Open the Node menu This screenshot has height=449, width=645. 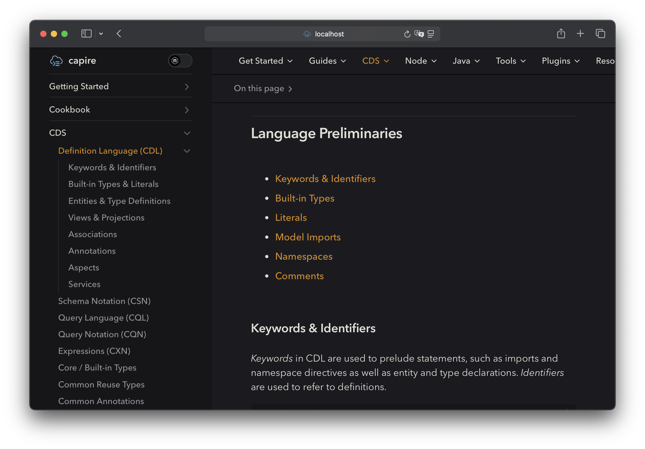click(421, 61)
